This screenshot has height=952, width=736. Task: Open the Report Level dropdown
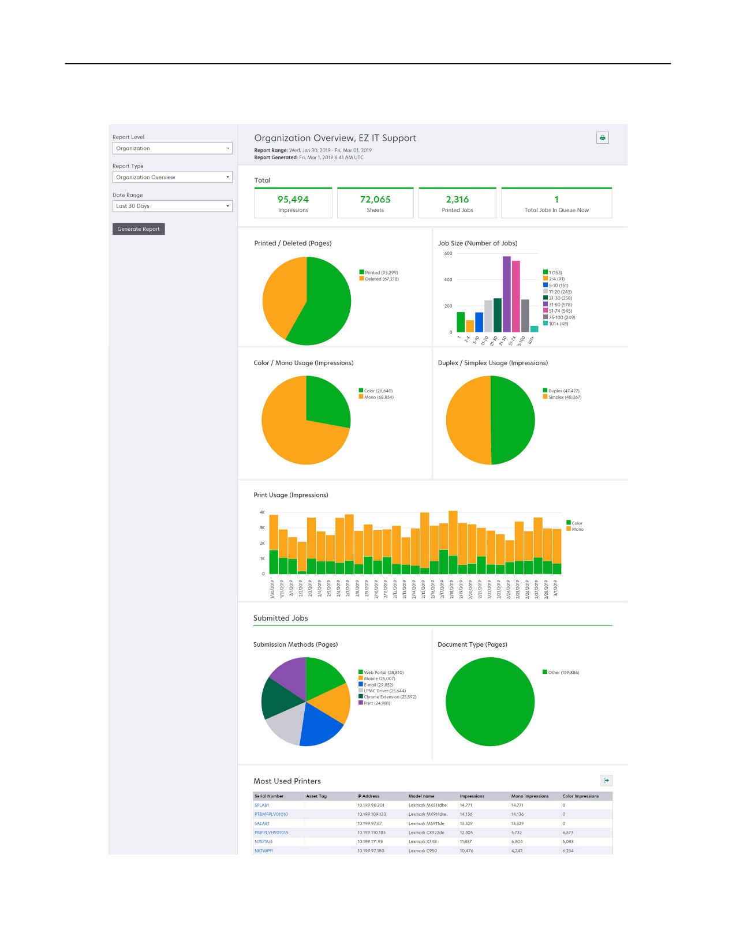173,148
